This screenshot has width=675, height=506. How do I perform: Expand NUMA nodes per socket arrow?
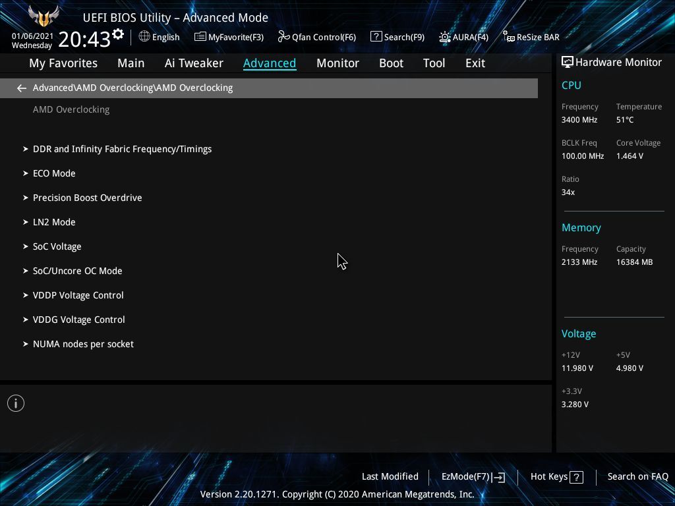pos(26,344)
